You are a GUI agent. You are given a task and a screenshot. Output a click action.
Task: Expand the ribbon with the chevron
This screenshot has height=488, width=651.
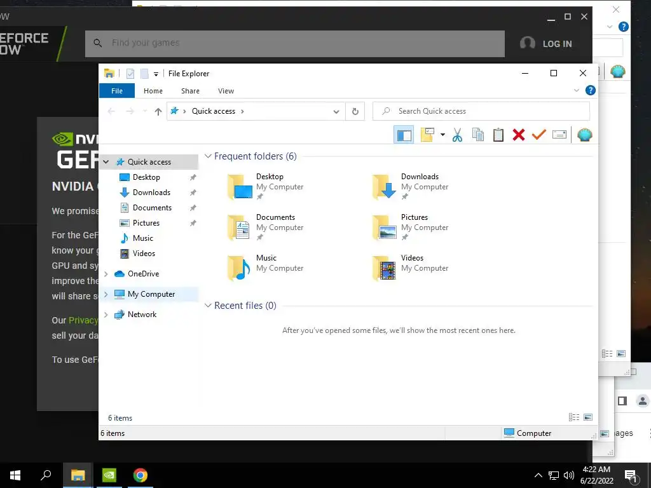pos(576,90)
